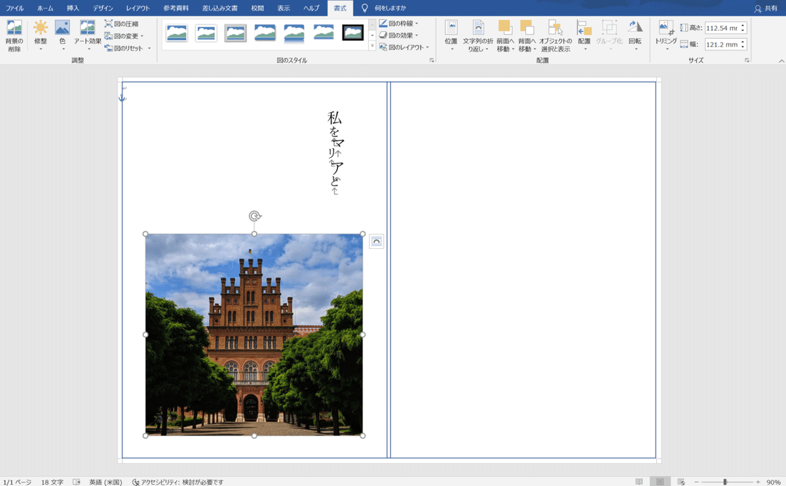
Task: Click the 18 文字 word count
Action: click(52, 482)
